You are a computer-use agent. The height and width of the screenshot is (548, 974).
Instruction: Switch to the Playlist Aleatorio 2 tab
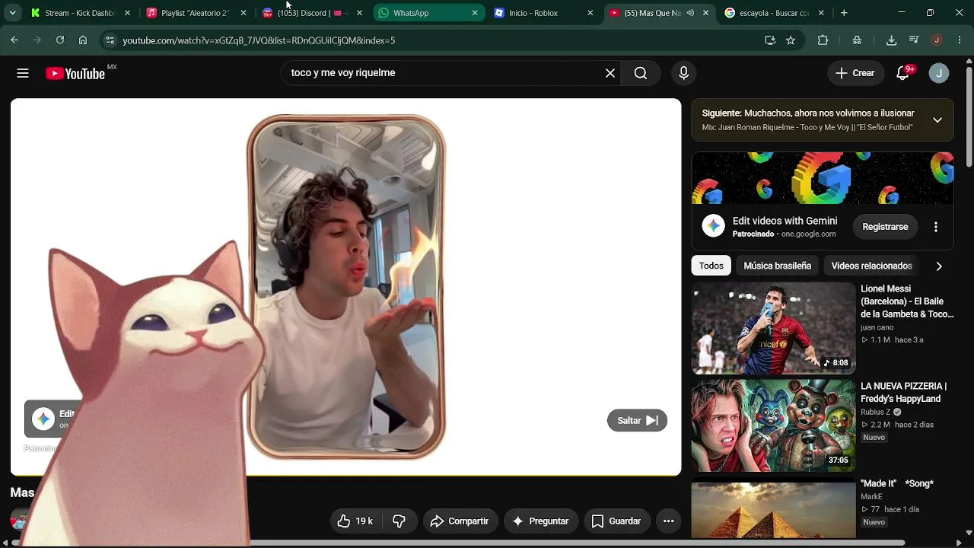(x=195, y=13)
